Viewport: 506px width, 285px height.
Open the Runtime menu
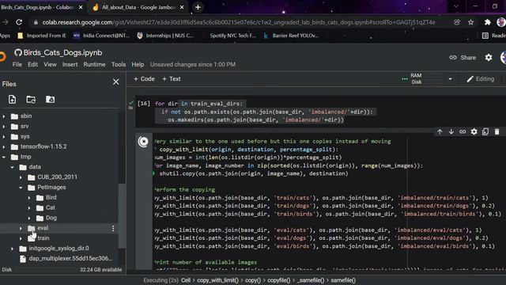tap(94, 65)
